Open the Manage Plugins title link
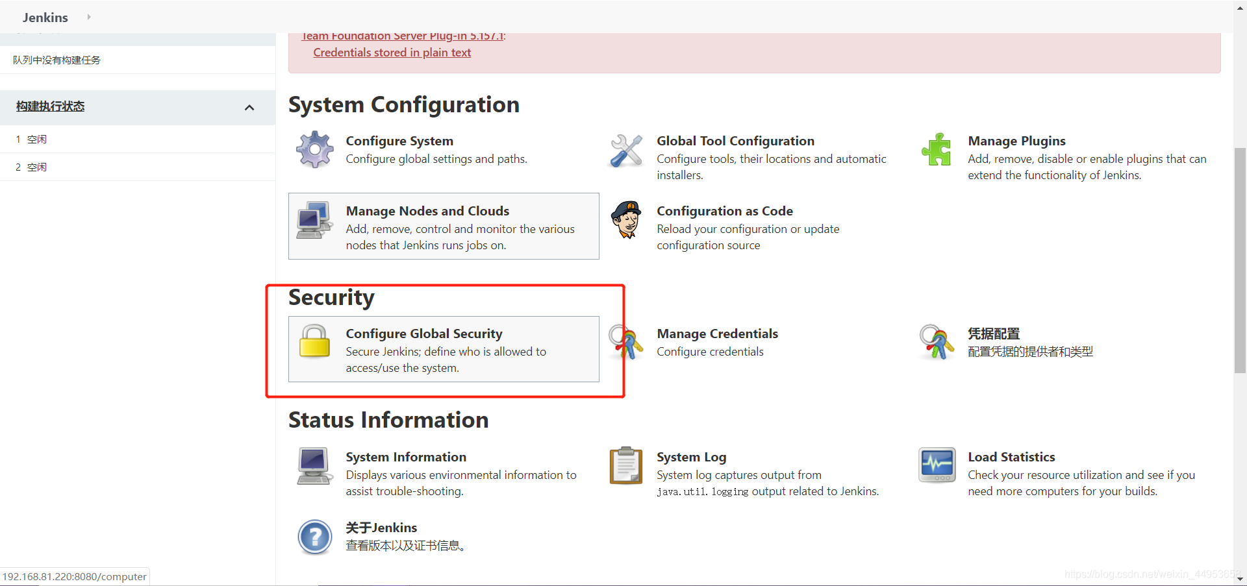 coord(1016,141)
